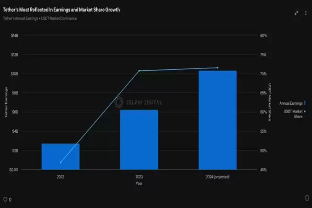The width and height of the screenshot is (312, 208).
Task: Toggle the Annual Earnings legend entry
Action: click(292, 103)
